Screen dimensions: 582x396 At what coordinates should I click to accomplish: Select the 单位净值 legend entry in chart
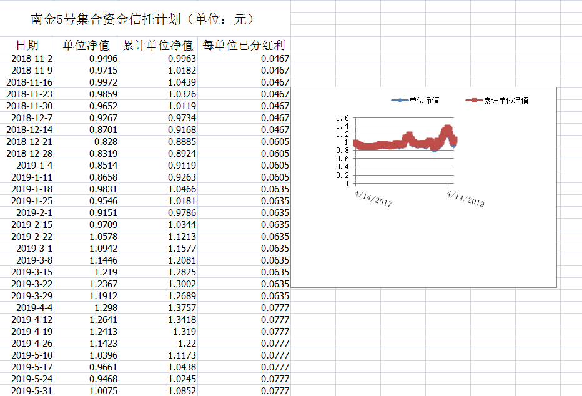[x=415, y=101]
